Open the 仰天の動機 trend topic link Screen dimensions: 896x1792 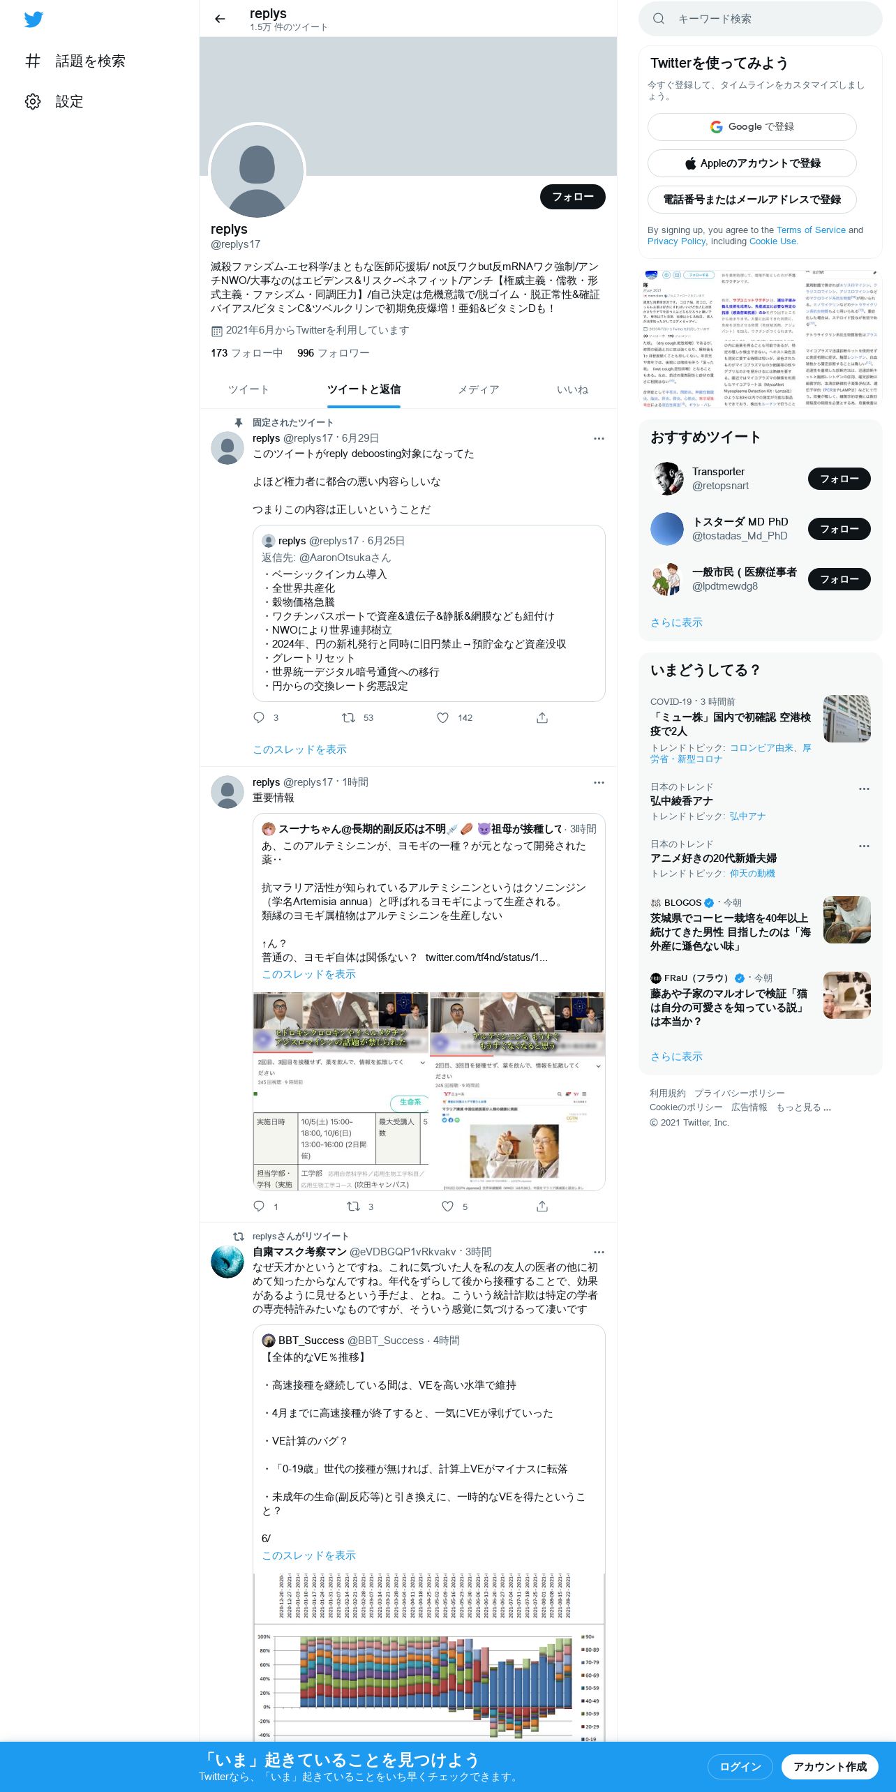point(752,873)
